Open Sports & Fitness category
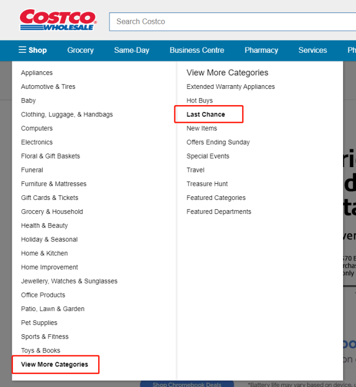This screenshot has height=387, width=356. pos(45,337)
